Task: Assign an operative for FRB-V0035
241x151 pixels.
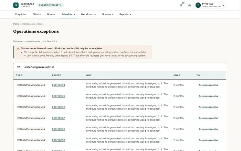Action: coord(208,96)
